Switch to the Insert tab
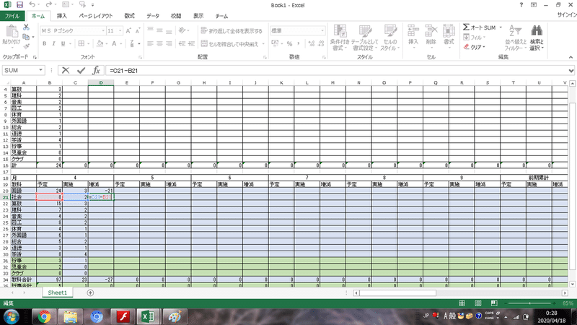The image size is (577, 325). click(x=62, y=16)
